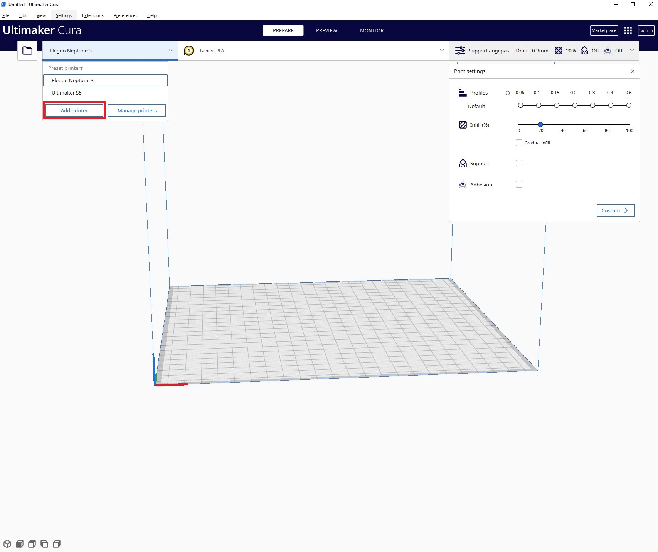Select Ultimaker S5 in preset printers
This screenshot has height=552, width=658.
coord(105,93)
